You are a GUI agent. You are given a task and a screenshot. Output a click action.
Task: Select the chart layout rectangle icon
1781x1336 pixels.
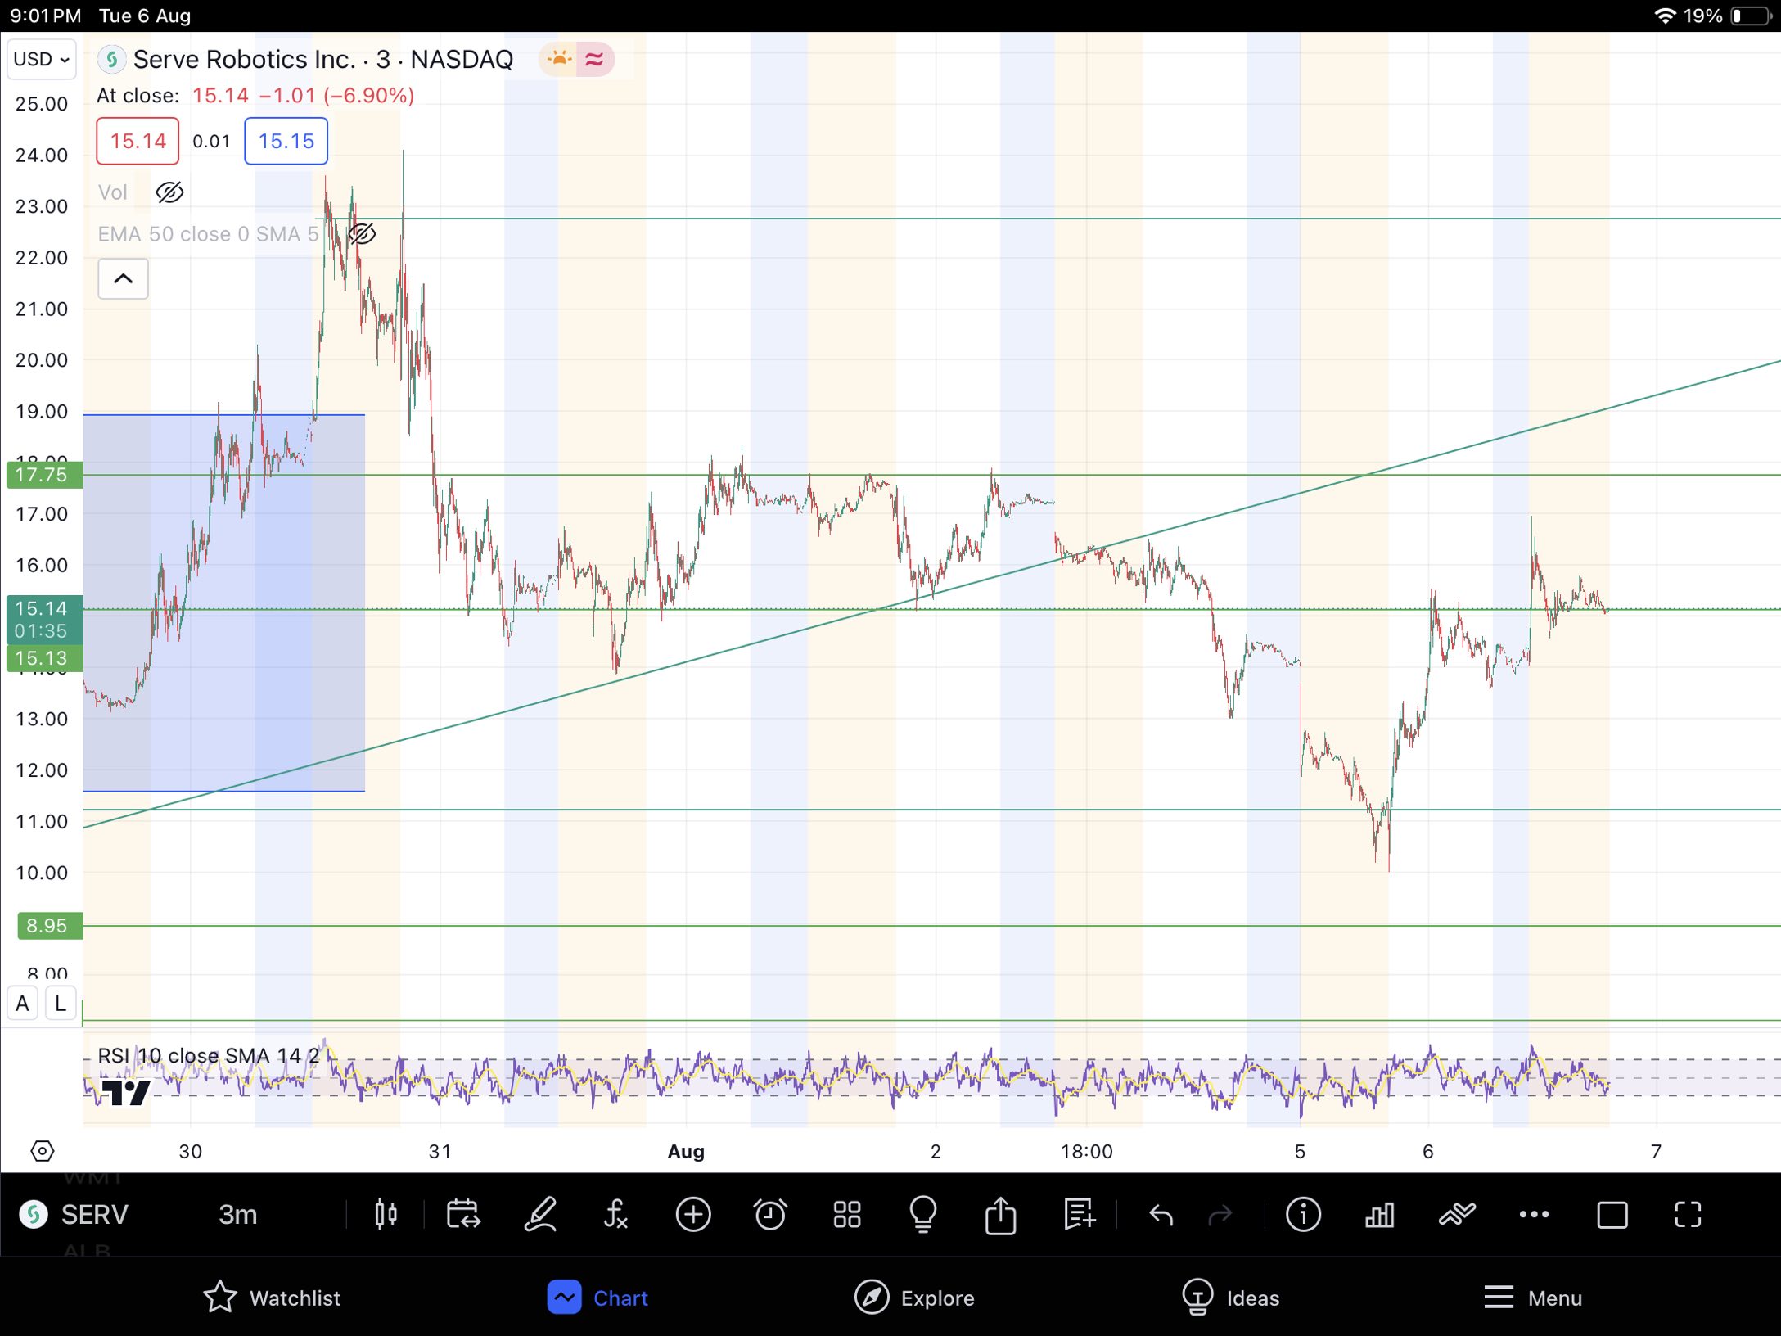click(1612, 1215)
